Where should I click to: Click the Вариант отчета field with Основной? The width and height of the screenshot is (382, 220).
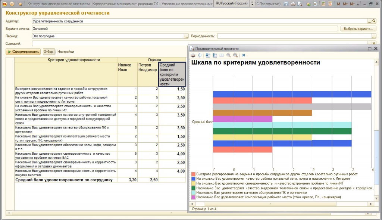185,29
